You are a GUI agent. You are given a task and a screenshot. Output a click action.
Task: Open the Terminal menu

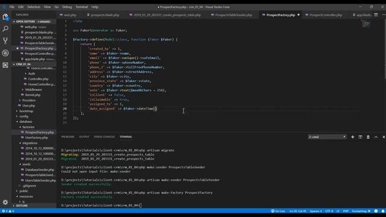pos(82,7)
